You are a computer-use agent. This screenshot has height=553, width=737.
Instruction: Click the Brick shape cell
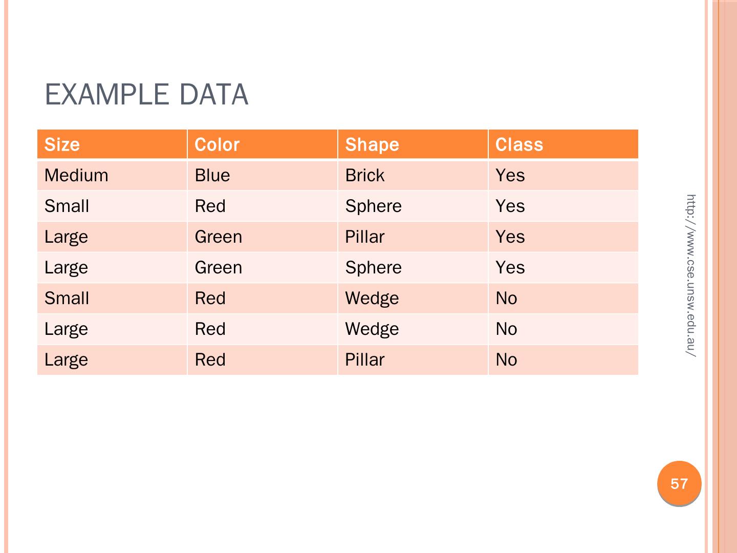(x=364, y=175)
